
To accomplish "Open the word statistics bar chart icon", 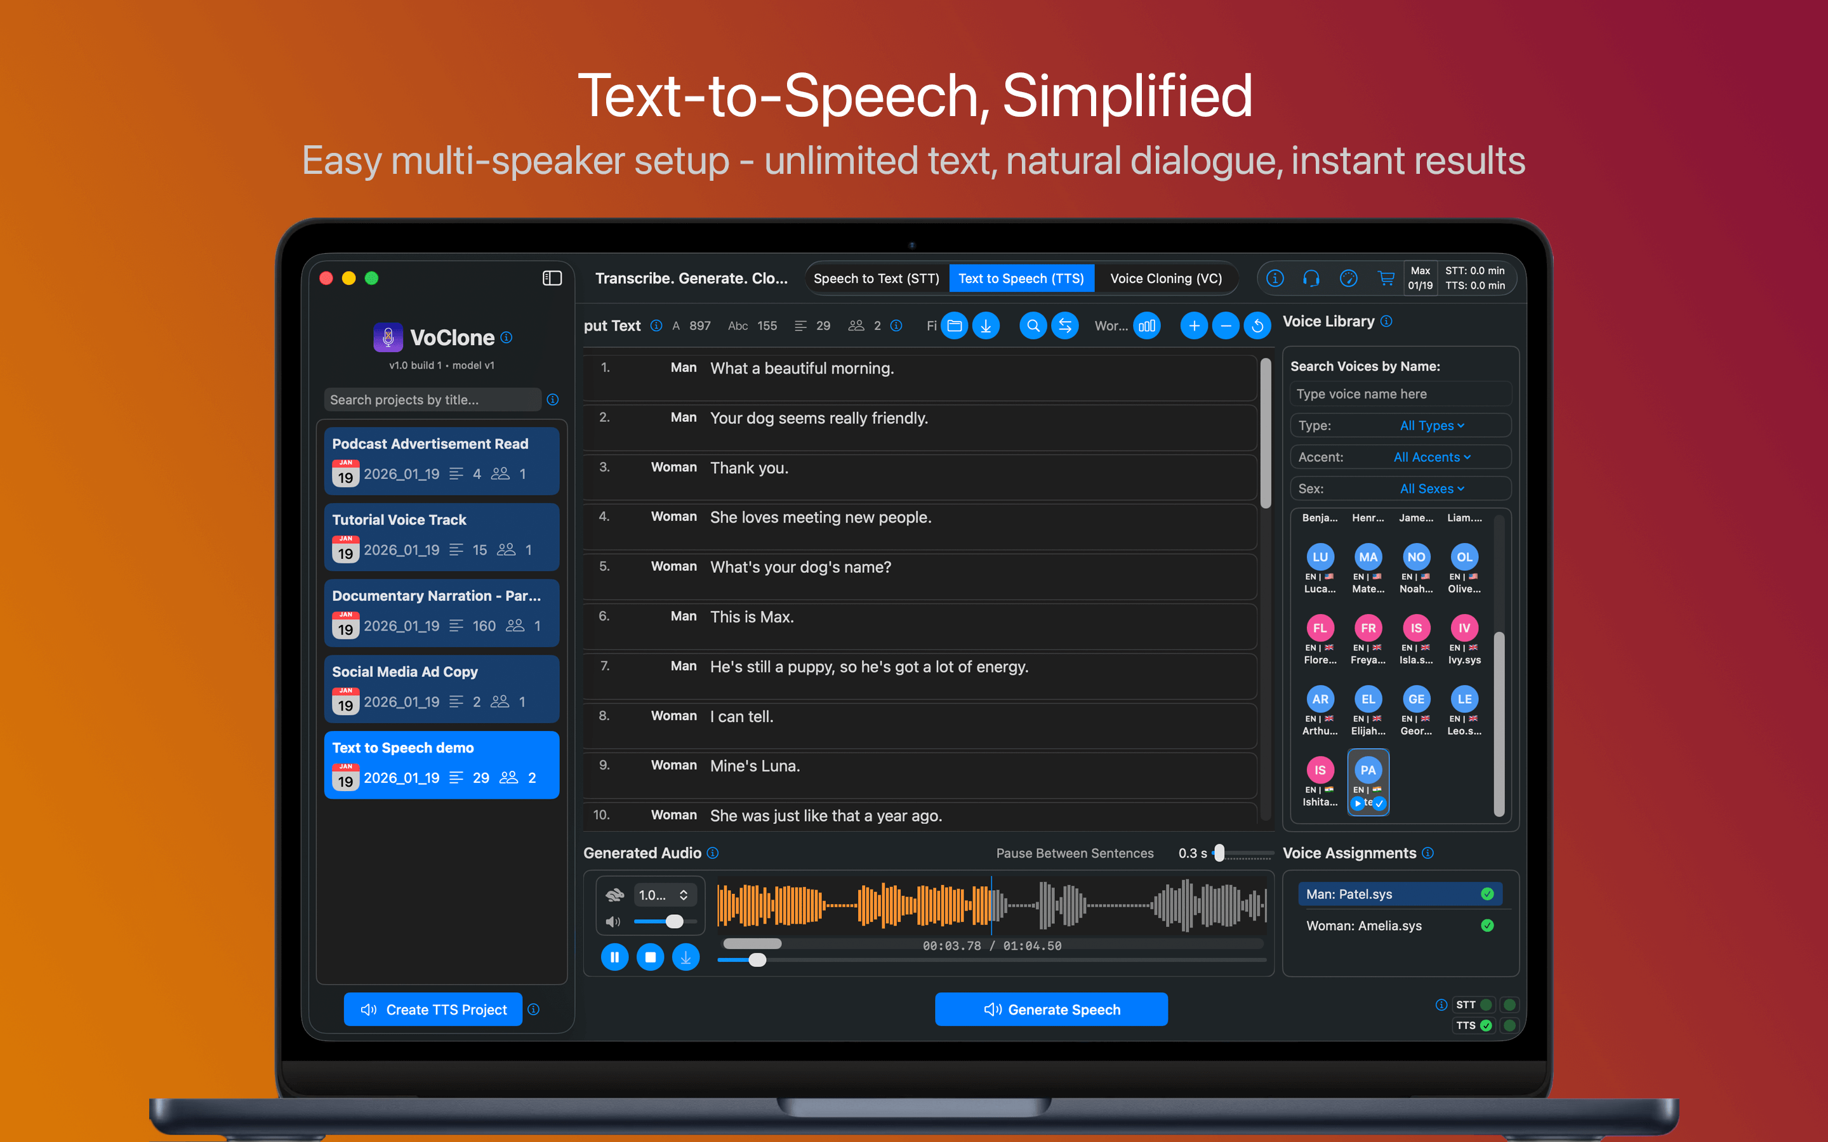I will click(1147, 325).
